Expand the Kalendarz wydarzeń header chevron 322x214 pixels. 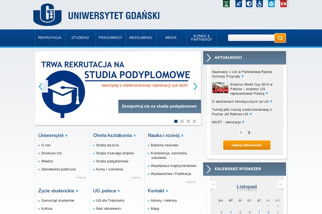click(209, 169)
